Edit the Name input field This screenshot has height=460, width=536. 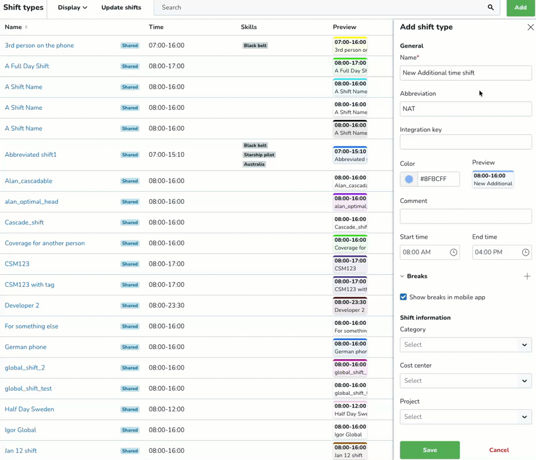tap(465, 73)
